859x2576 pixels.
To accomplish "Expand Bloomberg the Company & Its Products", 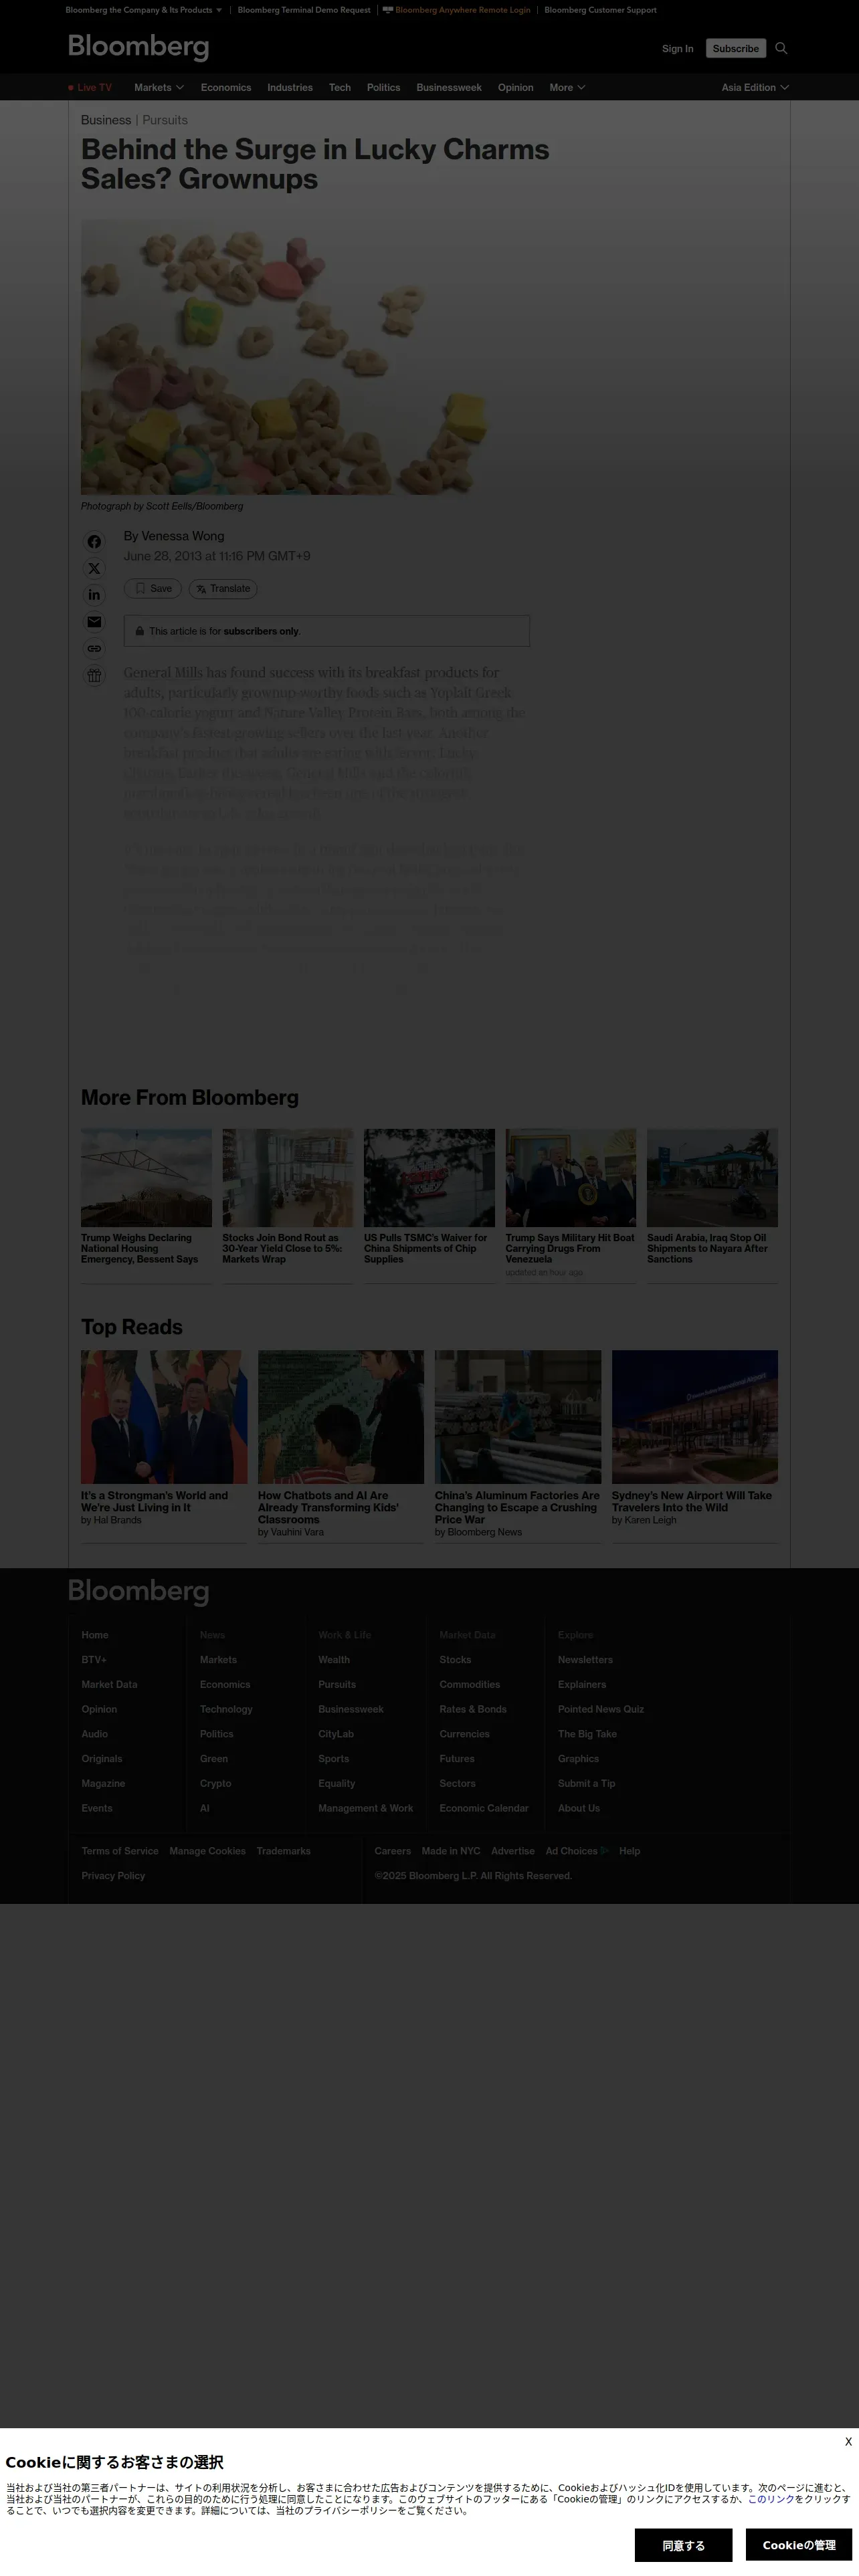I will 144,10.
